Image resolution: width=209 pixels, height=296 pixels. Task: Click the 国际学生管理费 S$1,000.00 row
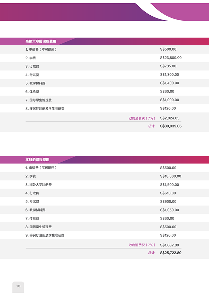(104, 100)
